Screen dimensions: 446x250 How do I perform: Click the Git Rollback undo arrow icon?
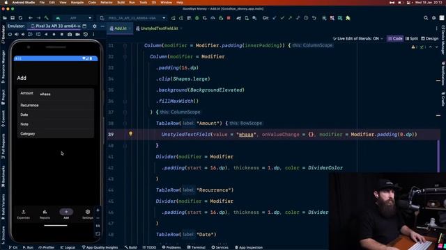pos(314,18)
